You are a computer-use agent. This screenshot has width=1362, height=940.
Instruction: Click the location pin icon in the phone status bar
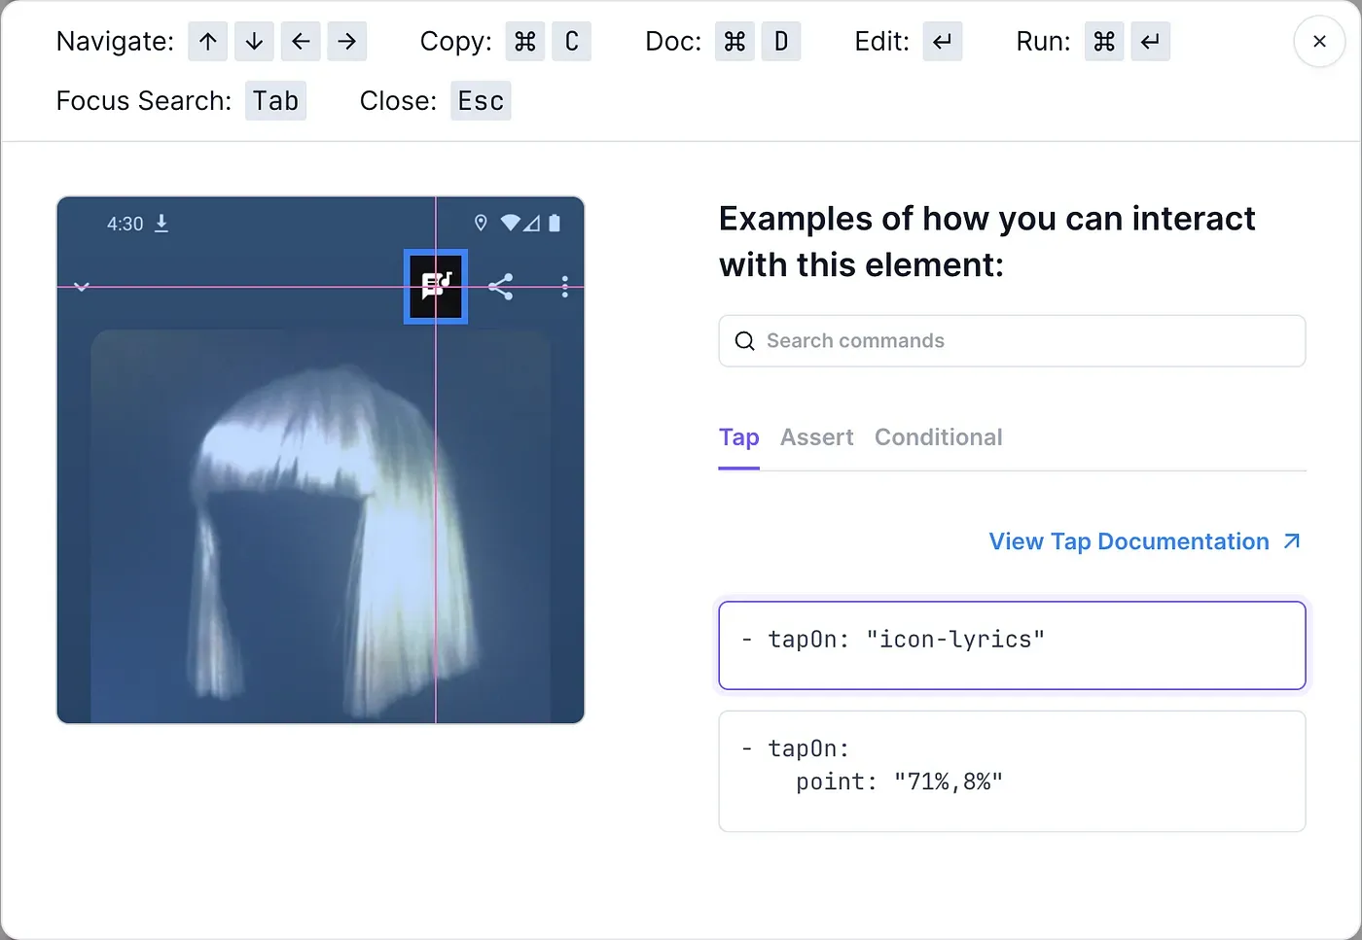480,223
